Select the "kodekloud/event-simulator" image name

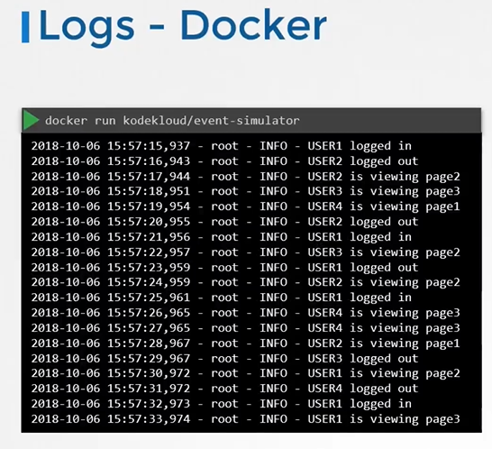point(211,121)
